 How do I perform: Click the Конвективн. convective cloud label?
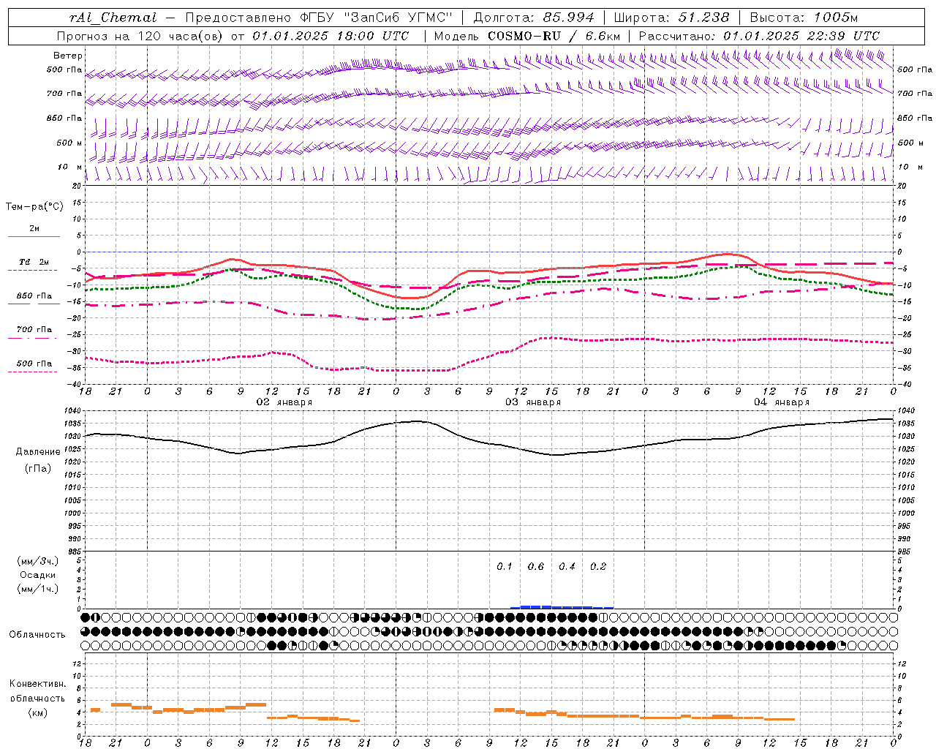[x=37, y=684]
